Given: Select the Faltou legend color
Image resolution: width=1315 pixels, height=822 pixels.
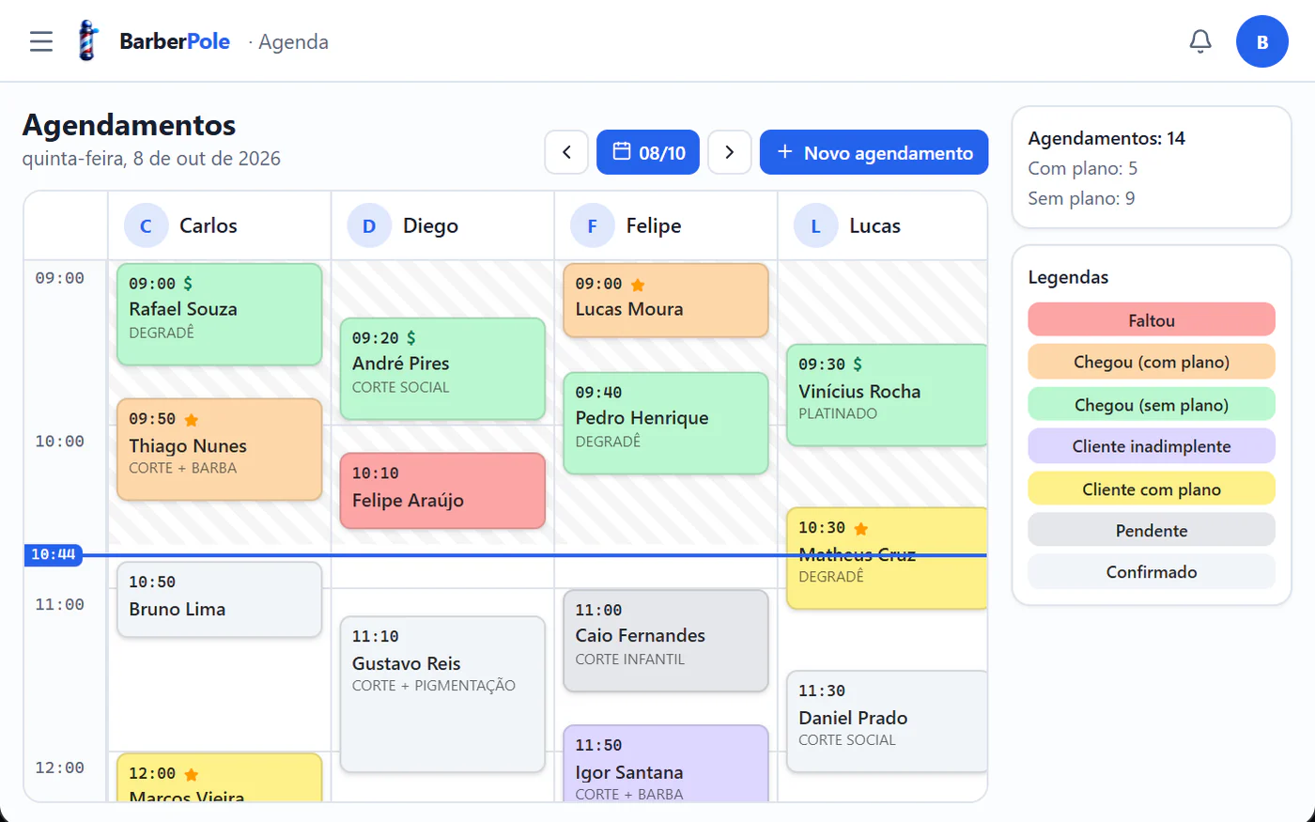Looking at the screenshot, I should point(1152,320).
